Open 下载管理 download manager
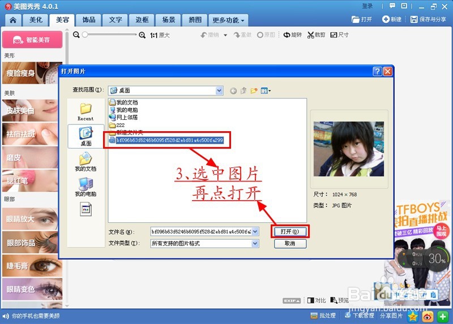 (359, 316)
